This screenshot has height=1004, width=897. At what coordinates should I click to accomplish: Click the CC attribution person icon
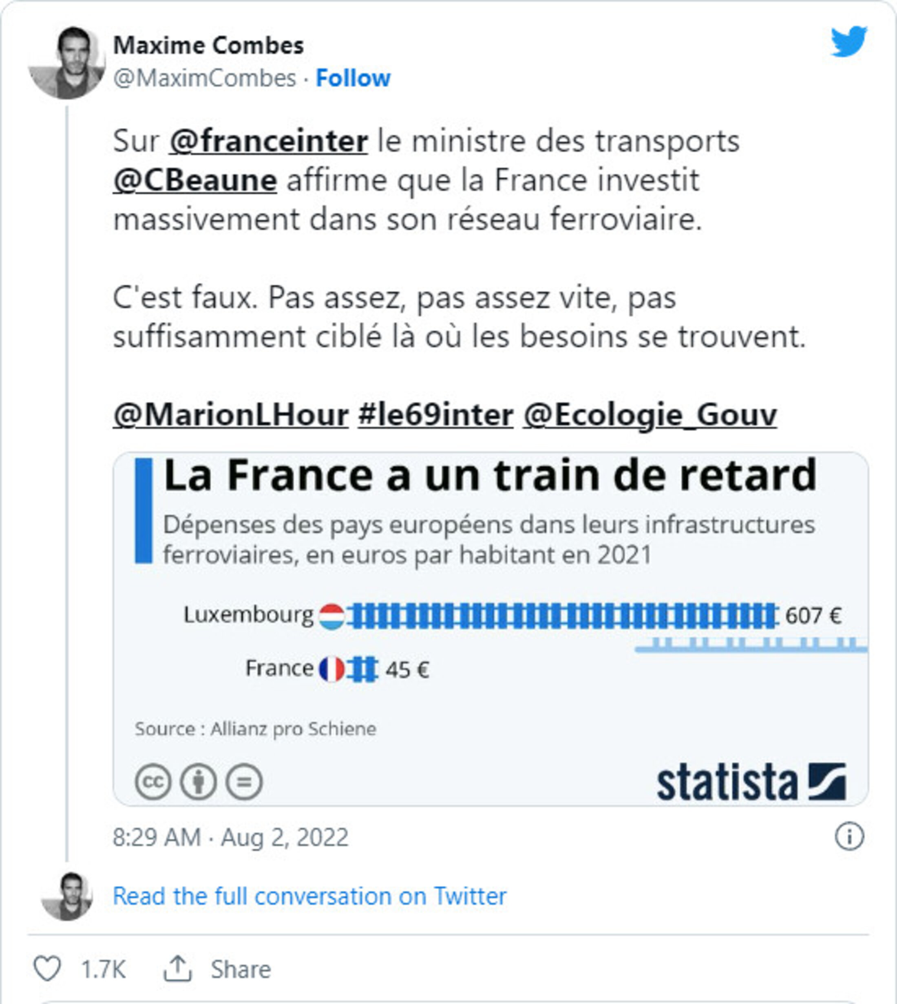[x=198, y=782]
